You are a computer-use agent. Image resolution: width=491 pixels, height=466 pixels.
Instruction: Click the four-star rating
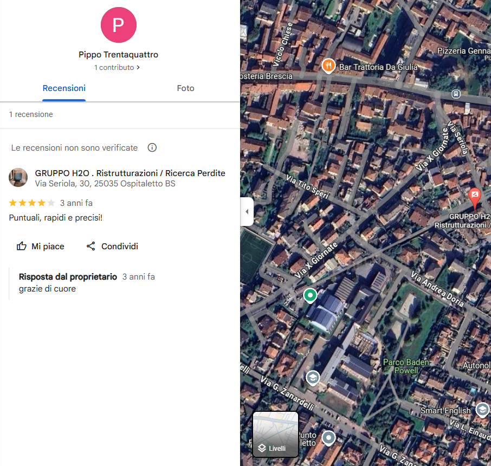(x=32, y=203)
